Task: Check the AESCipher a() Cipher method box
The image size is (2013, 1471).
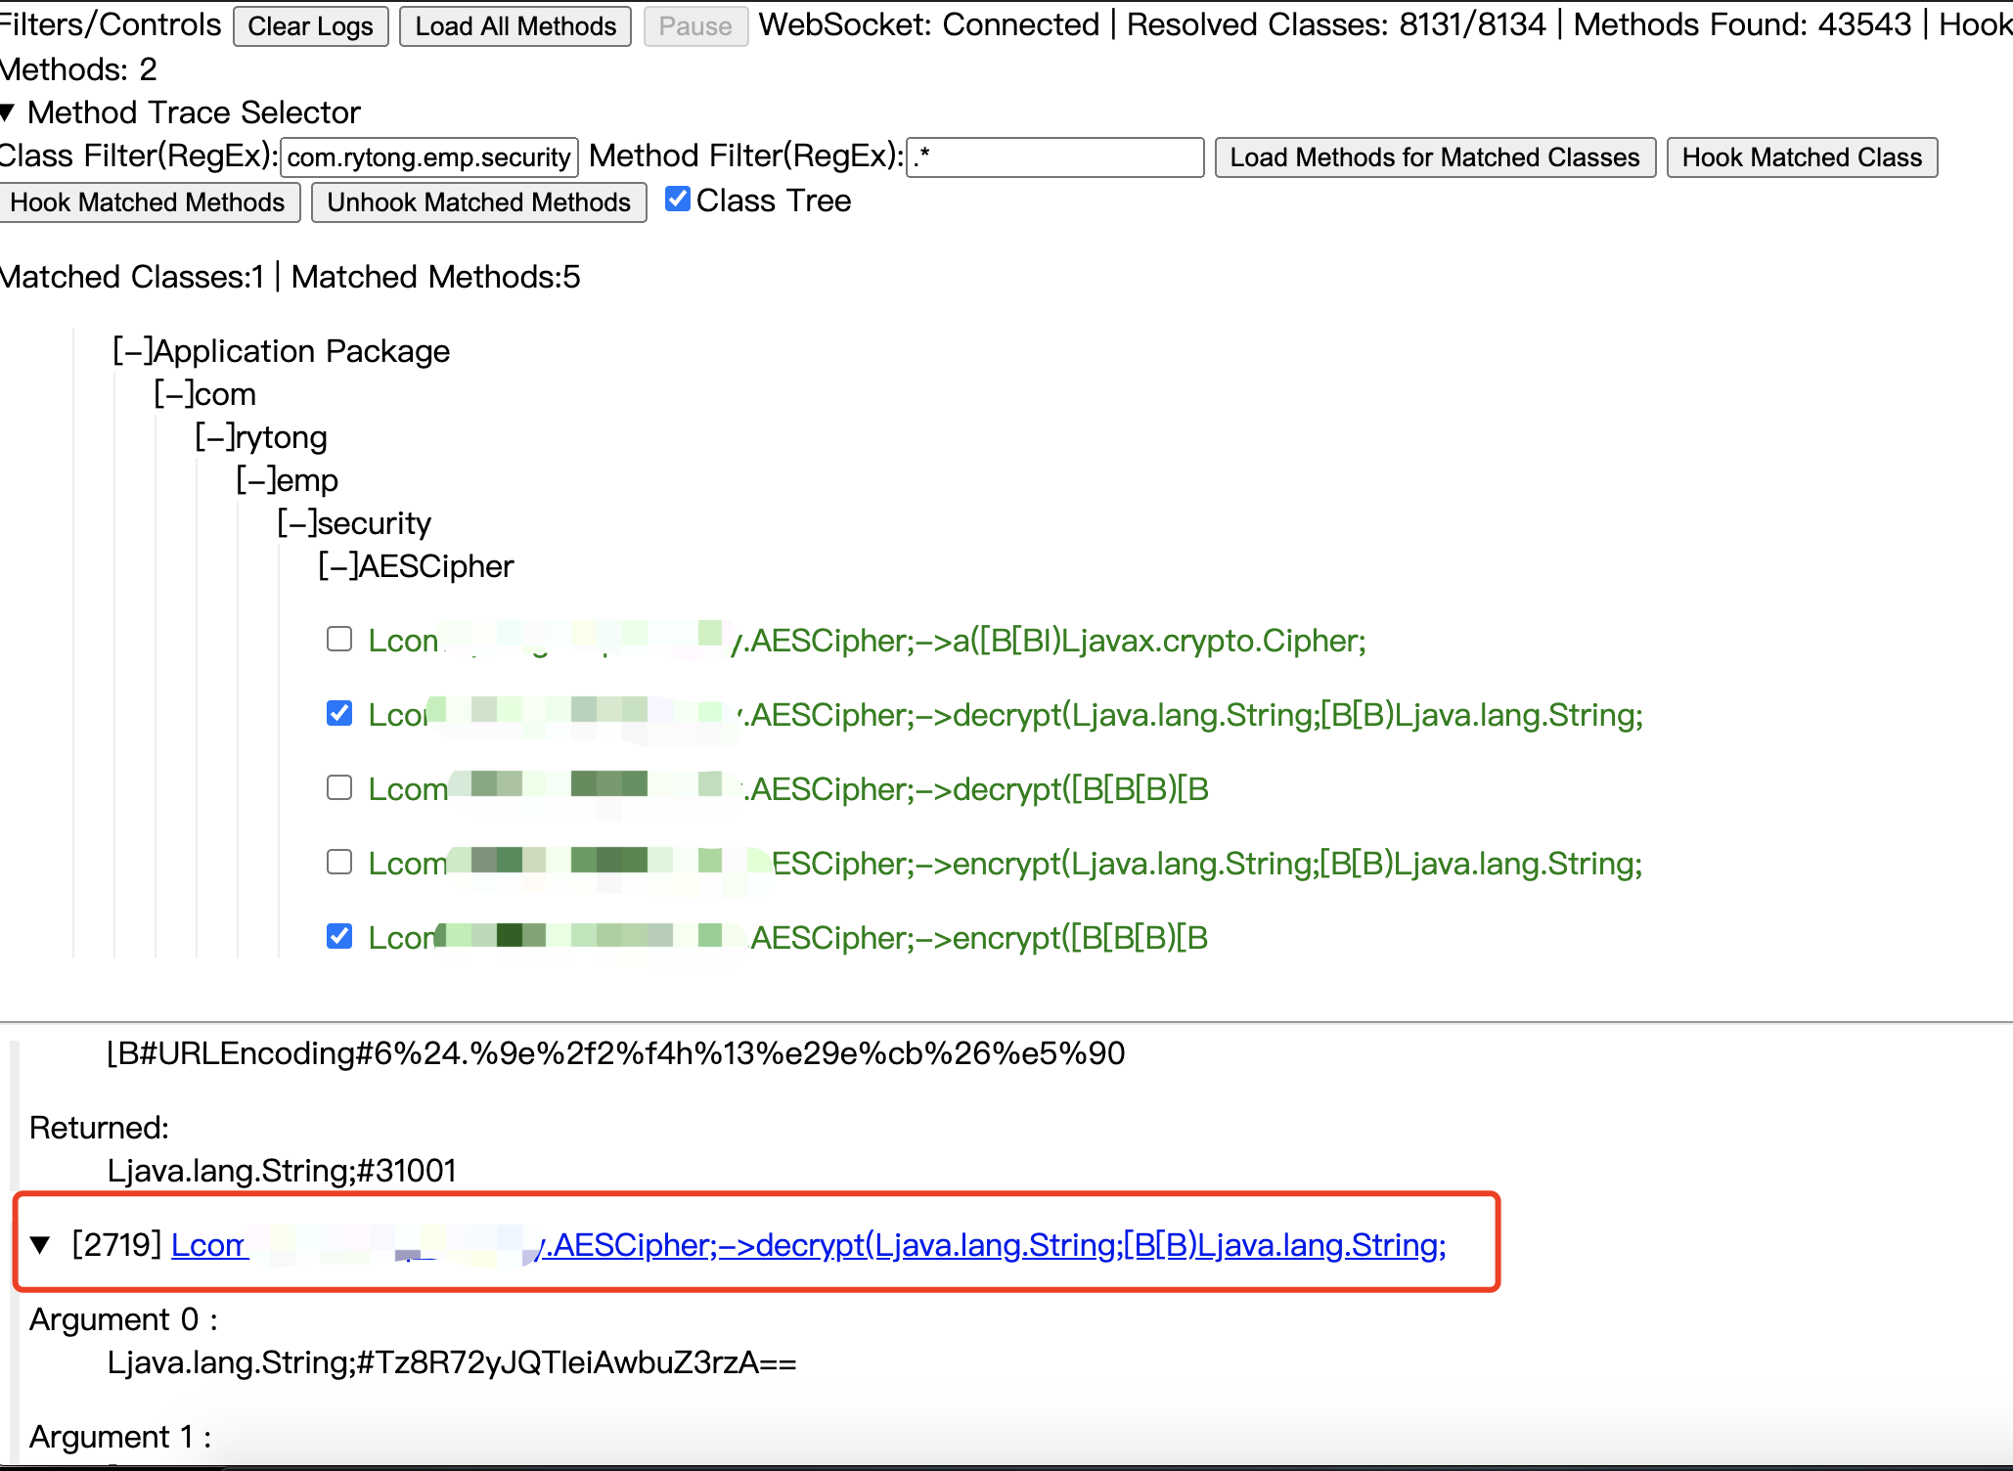Action: tap(339, 640)
